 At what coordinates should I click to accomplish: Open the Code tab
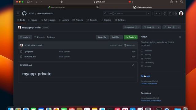click(21, 20)
